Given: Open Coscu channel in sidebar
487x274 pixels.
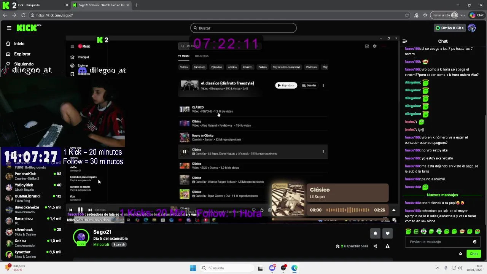Looking at the screenshot, I should (x=33, y=243).
